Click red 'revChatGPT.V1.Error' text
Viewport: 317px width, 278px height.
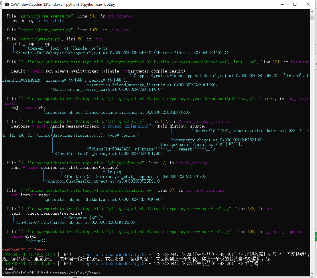point(24,250)
